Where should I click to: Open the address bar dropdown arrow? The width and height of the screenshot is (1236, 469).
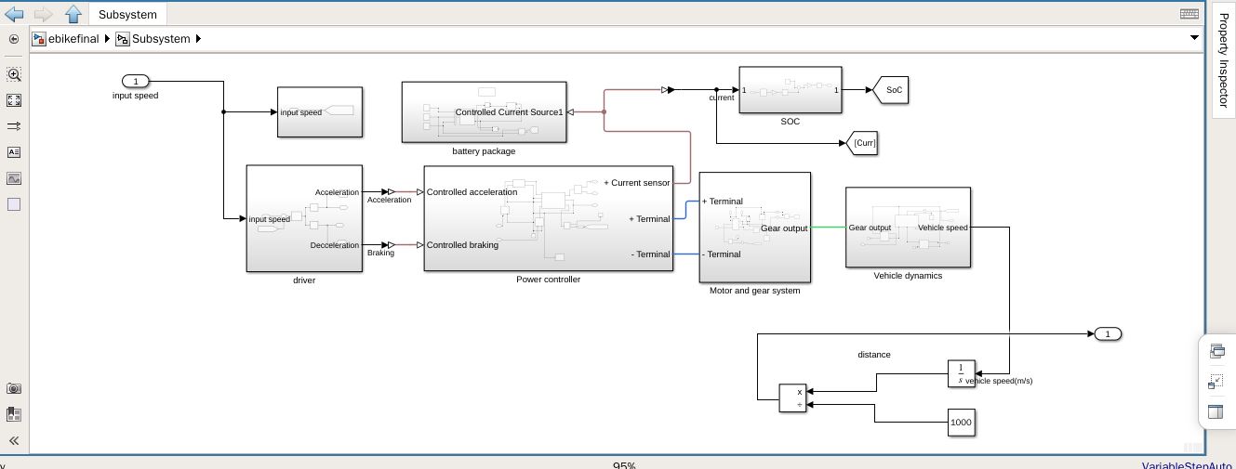(1195, 38)
